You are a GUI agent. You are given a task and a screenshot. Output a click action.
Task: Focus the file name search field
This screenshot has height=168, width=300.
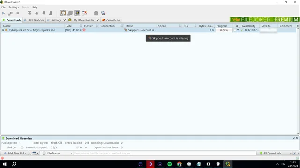point(165,153)
